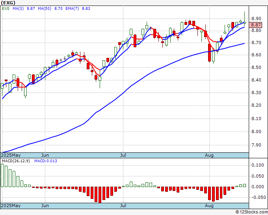Click the 8.80 price axis label
268x215 pixels.
(257, 31)
